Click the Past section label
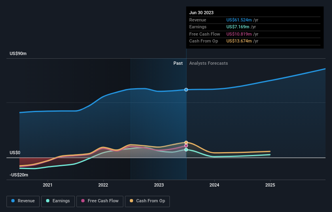The height and width of the screenshot is (212, 332). coord(178,64)
